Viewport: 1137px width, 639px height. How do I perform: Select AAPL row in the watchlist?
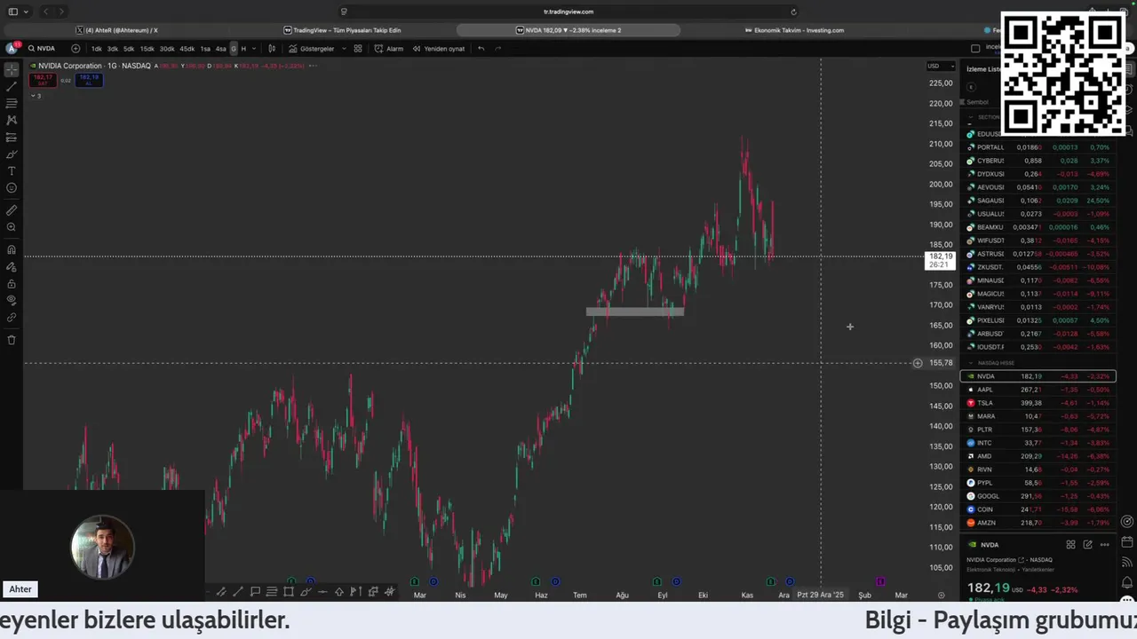1038,390
